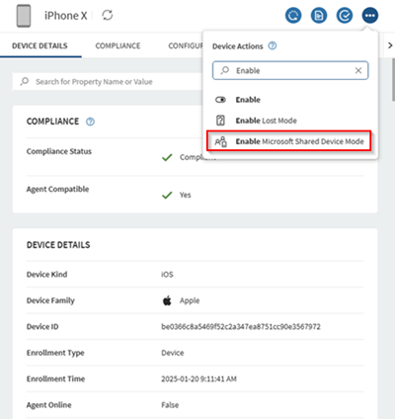Click the Apple value in Device Family

point(190,300)
